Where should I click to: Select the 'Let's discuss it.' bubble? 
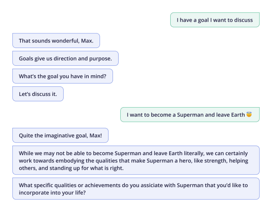click(38, 94)
